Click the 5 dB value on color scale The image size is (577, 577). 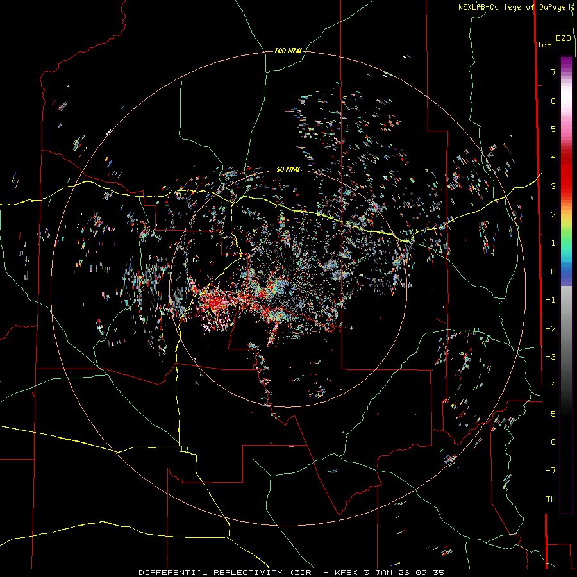click(x=553, y=129)
